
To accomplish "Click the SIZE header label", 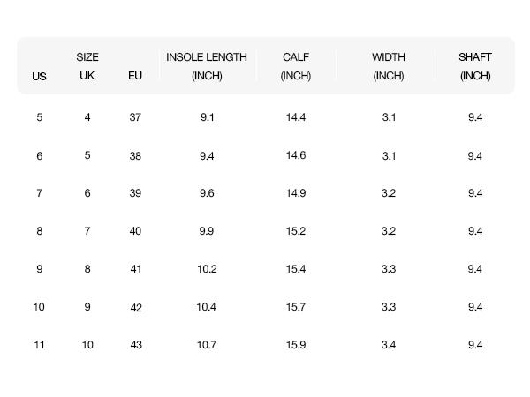I will click(x=87, y=57).
